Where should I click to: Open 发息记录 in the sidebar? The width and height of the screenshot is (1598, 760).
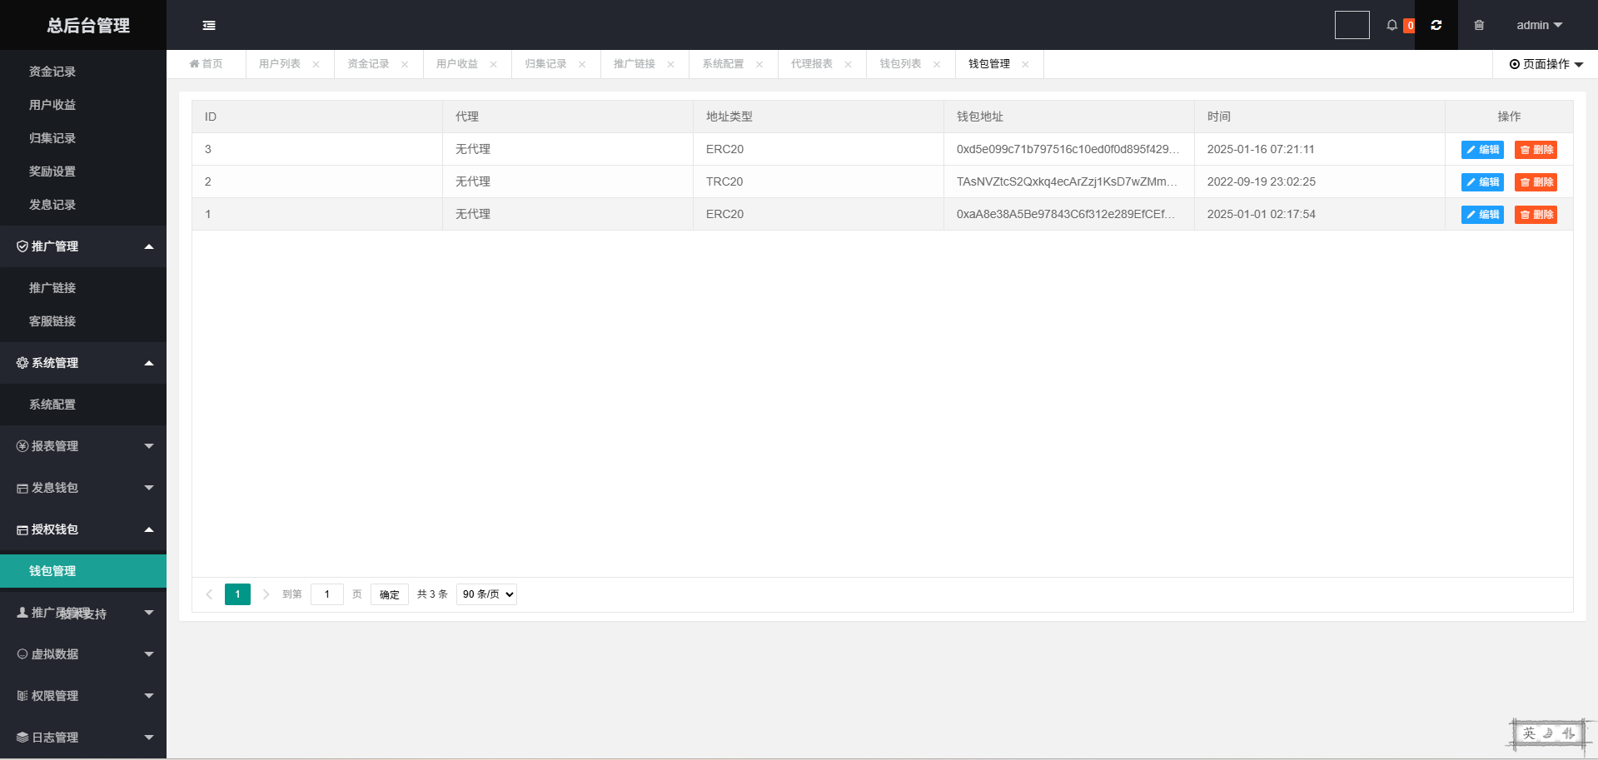pyautogui.click(x=83, y=205)
